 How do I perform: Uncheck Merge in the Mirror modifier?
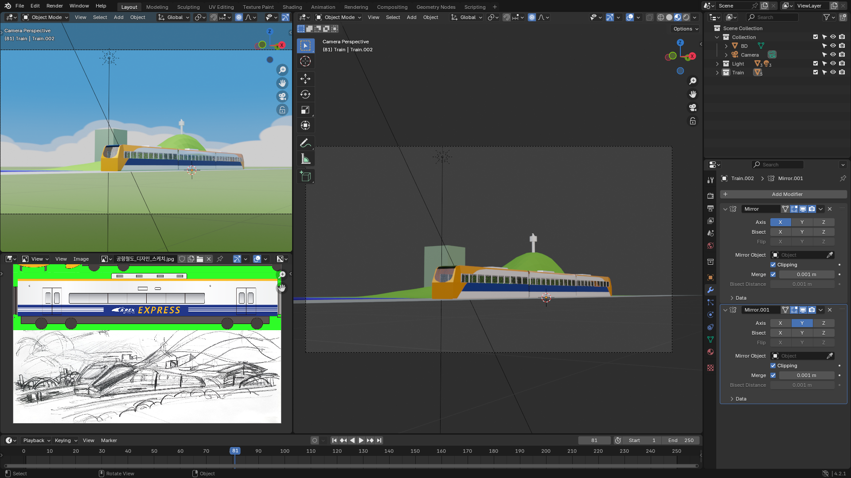(x=773, y=274)
